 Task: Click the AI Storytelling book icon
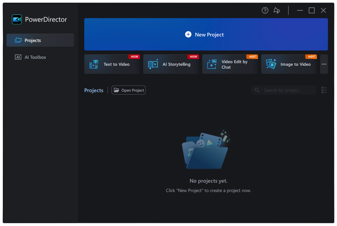click(153, 64)
